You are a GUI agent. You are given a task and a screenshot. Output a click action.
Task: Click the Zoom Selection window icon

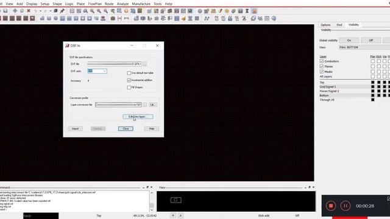119,11
